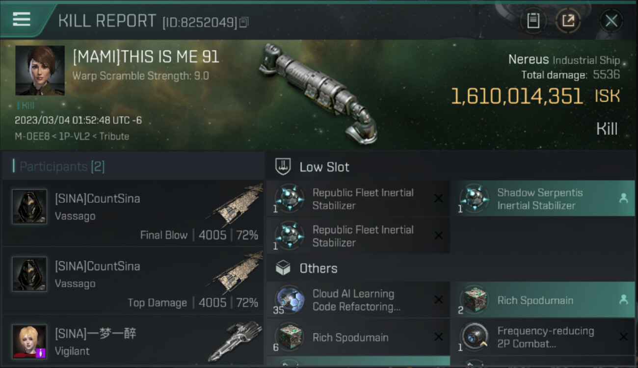Click the Low Slot section header
Image resolution: width=638 pixels, height=368 pixels.
point(324,167)
